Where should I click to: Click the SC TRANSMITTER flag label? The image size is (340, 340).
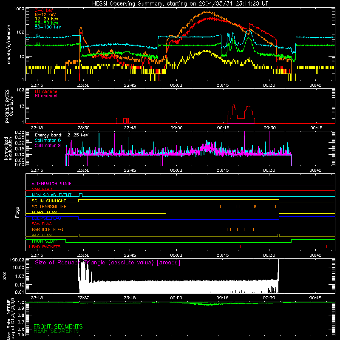pos(49,206)
